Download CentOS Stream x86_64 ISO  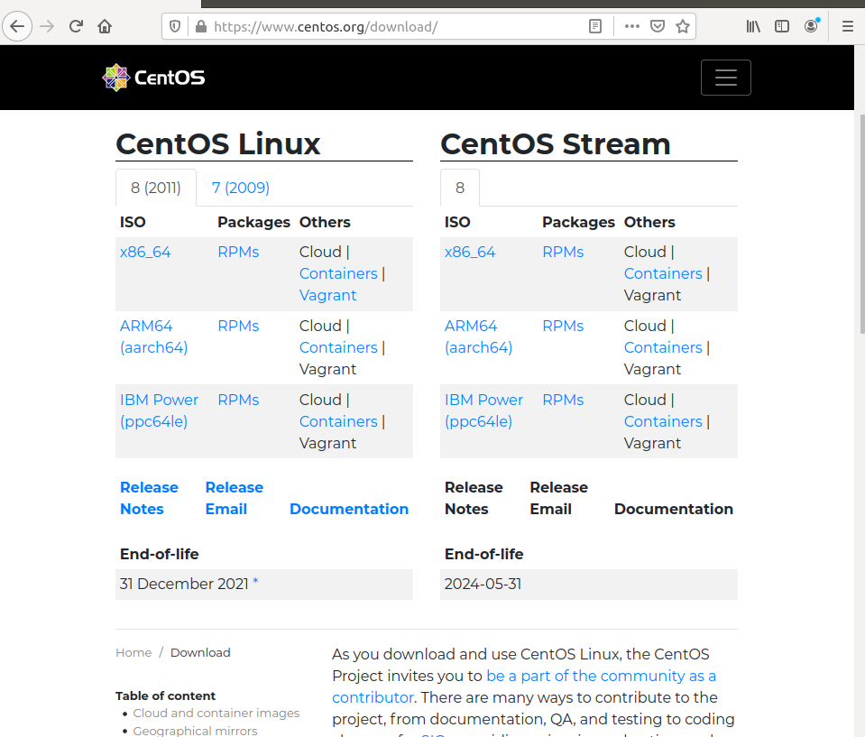pyautogui.click(x=470, y=252)
